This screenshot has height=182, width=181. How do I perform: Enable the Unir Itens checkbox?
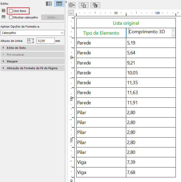click(11, 11)
